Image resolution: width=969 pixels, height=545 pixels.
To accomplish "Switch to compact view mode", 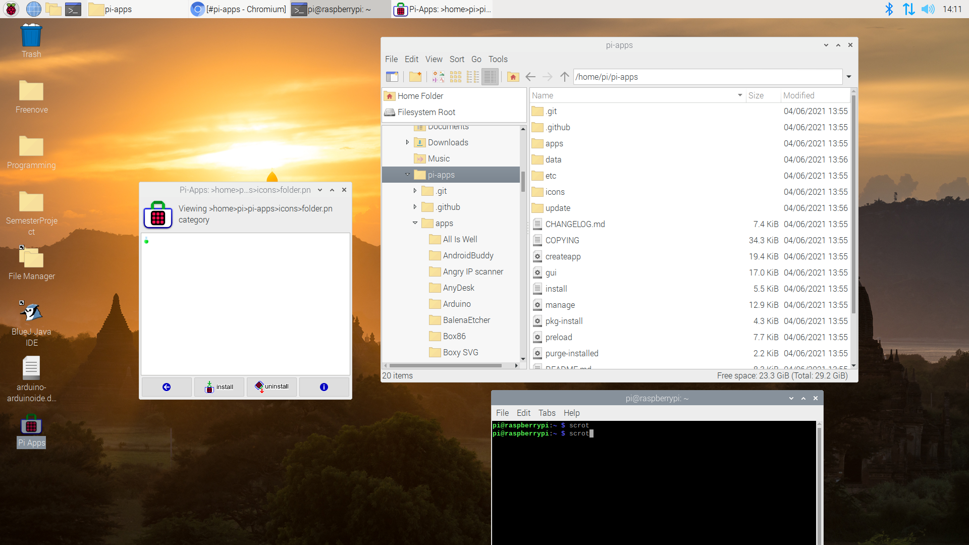I will [473, 77].
